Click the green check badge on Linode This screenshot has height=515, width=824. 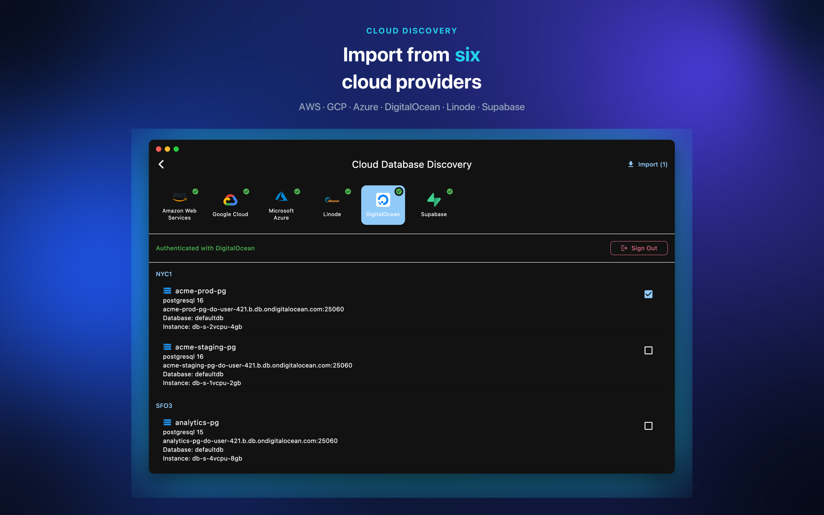point(348,191)
